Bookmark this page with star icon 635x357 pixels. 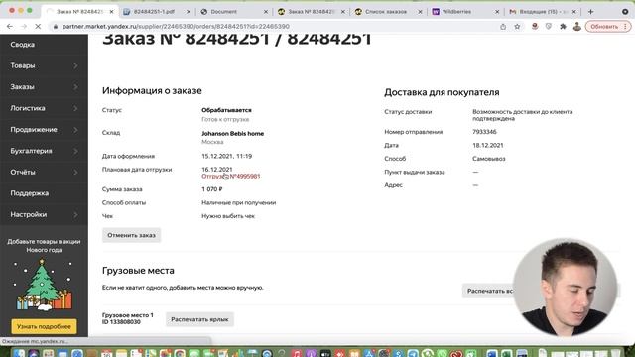click(x=517, y=27)
